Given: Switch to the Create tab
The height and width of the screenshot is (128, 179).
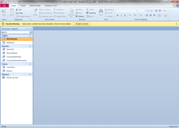Looking at the screenshot, I should coord(23,6).
